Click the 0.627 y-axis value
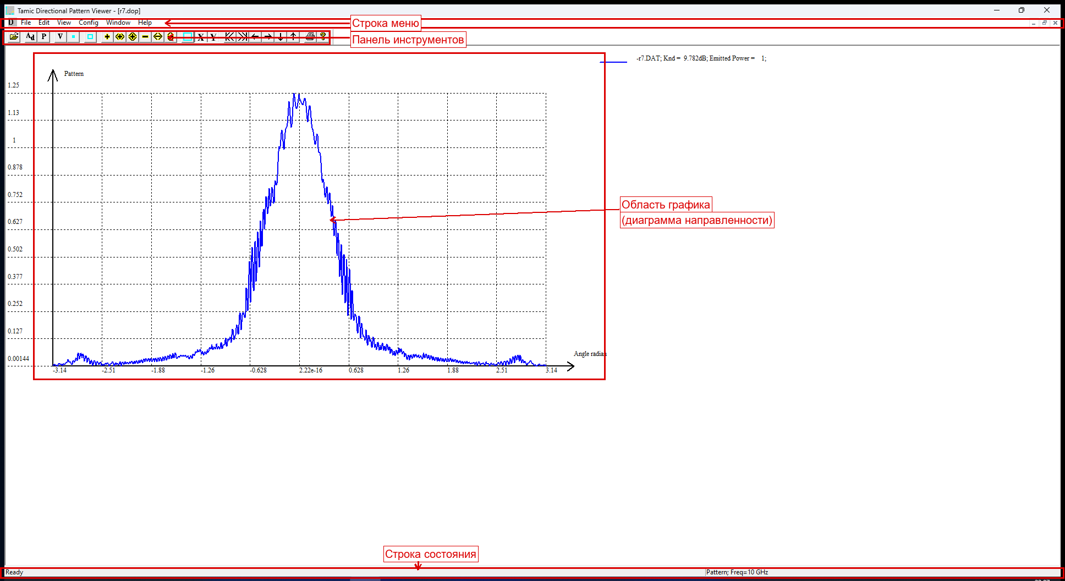The width and height of the screenshot is (1065, 581). pos(15,222)
